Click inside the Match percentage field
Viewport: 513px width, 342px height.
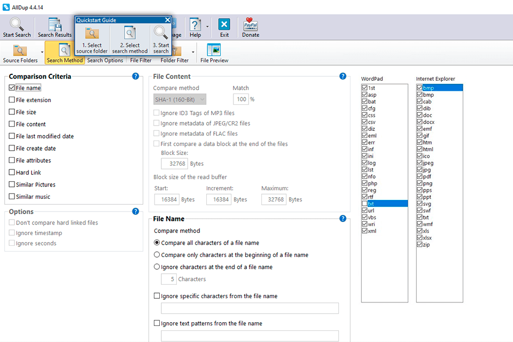click(x=240, y=99)
